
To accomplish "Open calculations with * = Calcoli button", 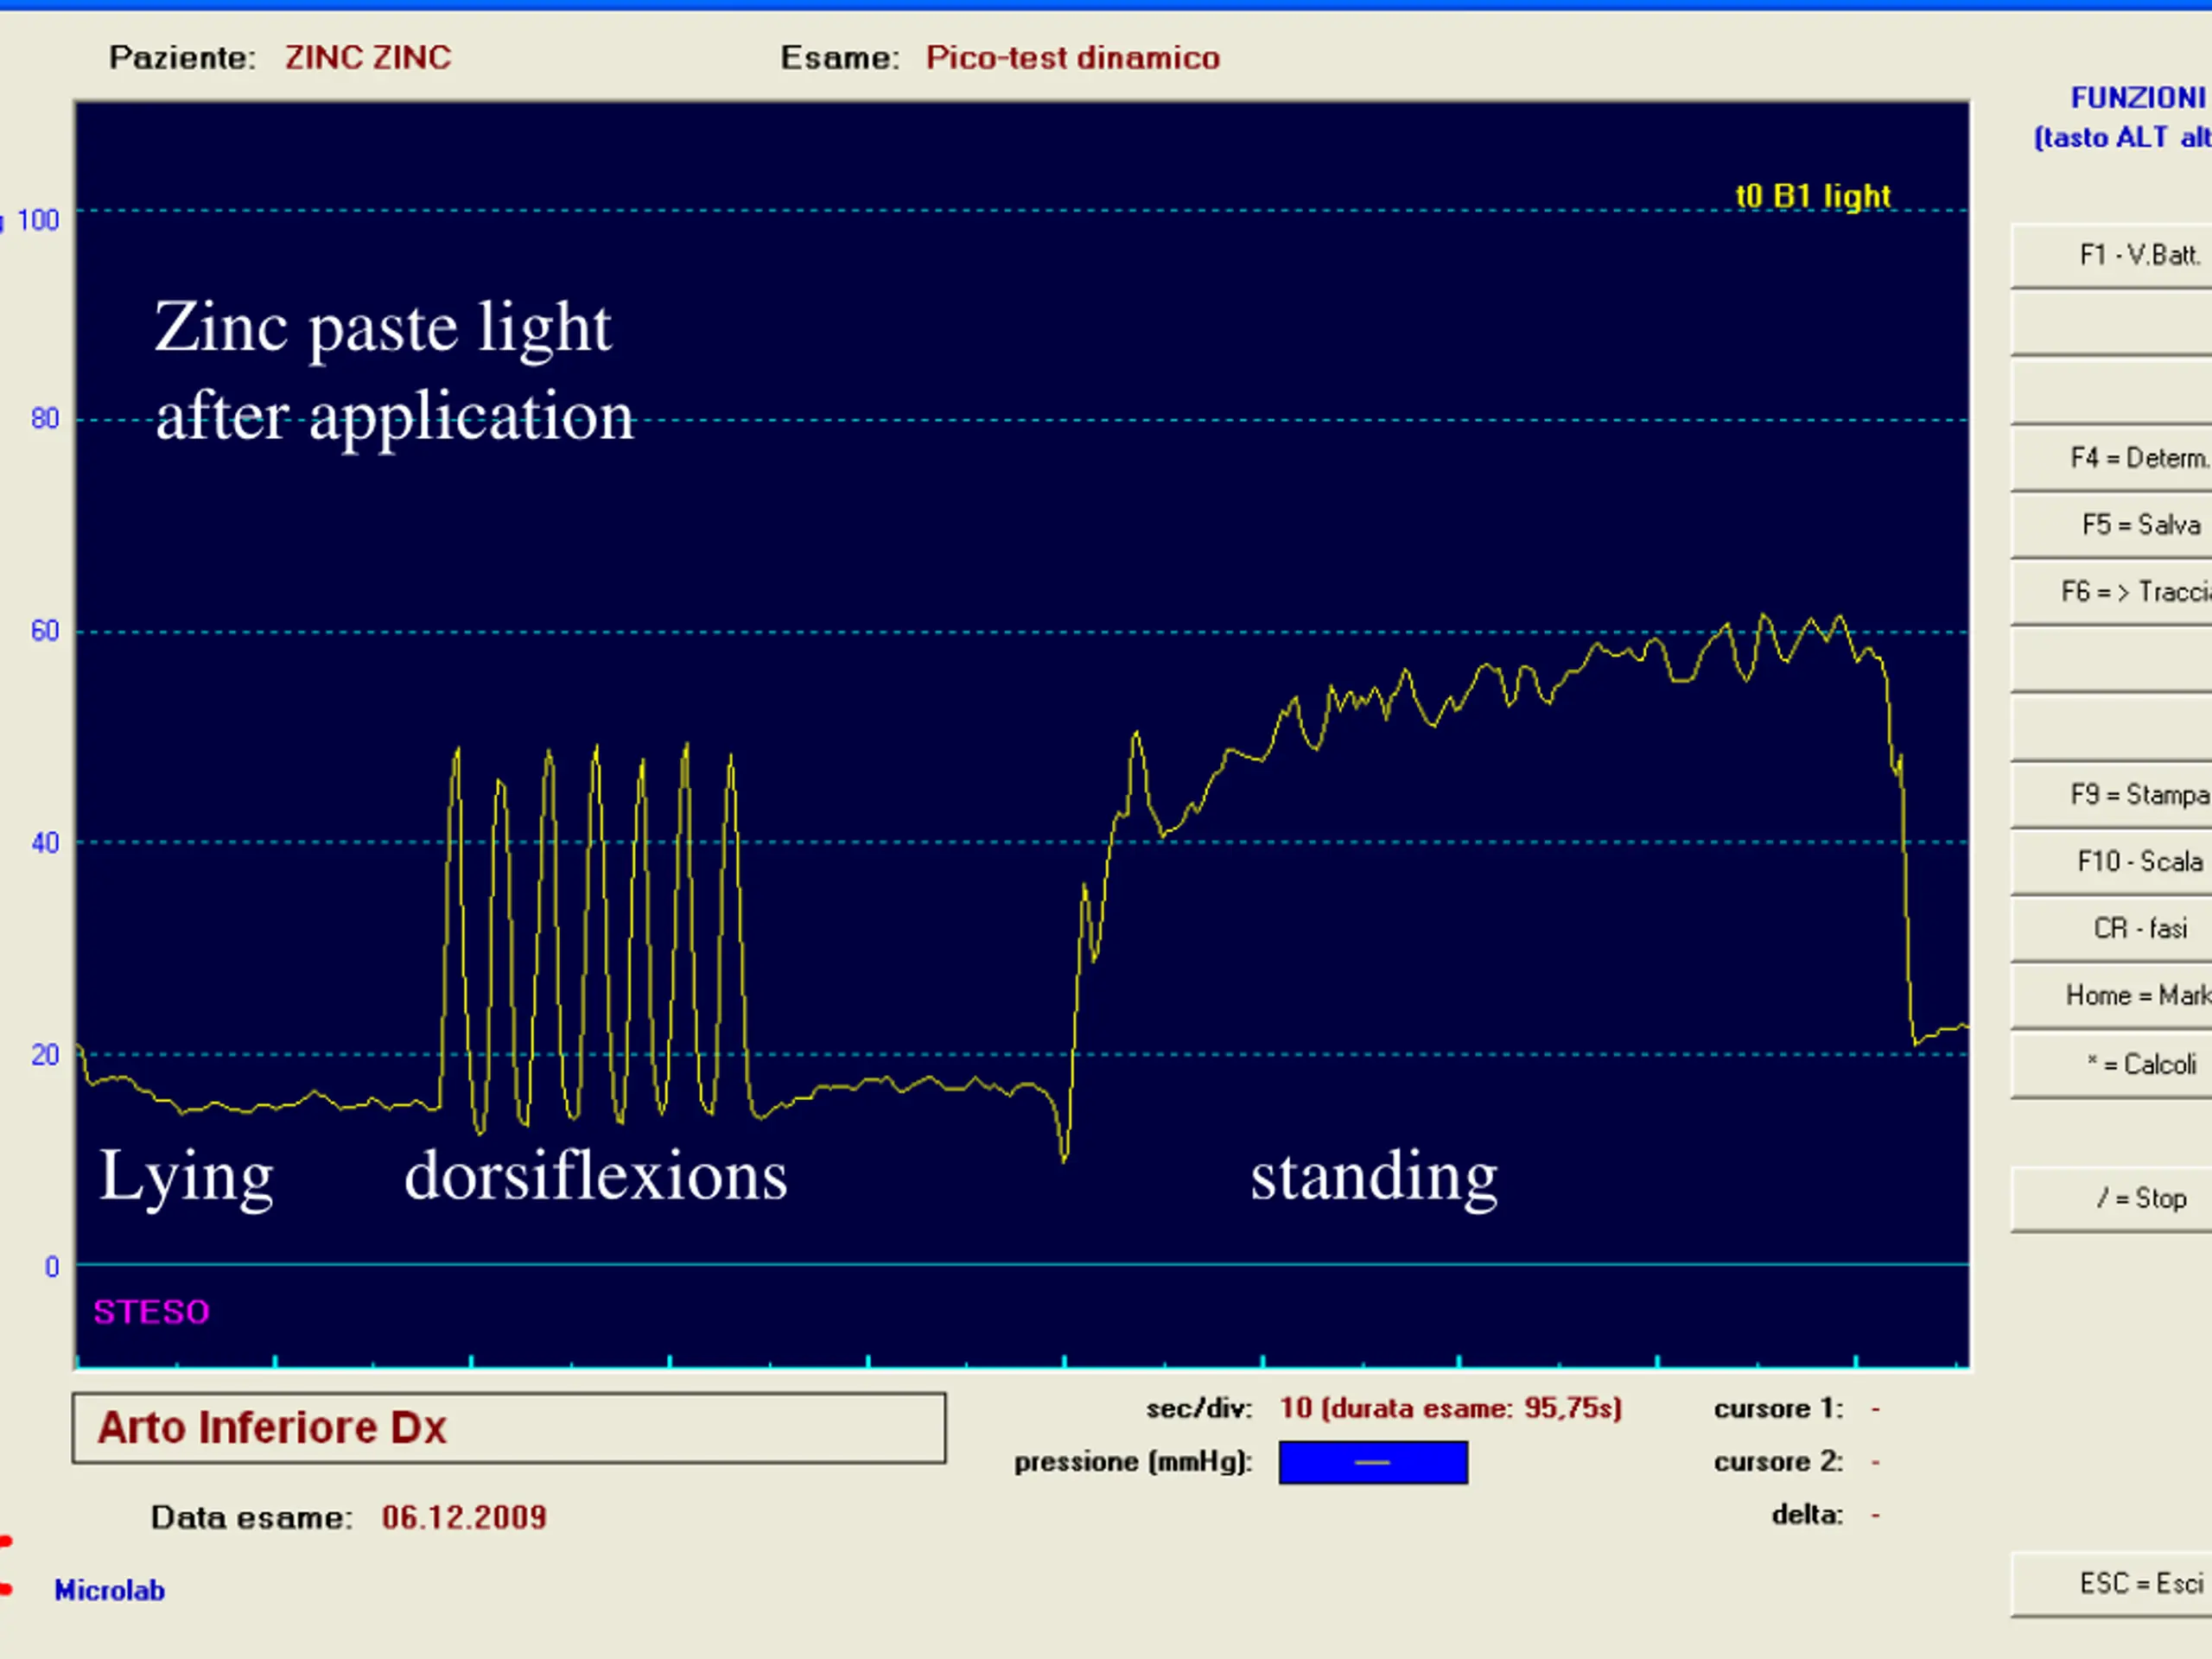I will pos(2112,1064).
